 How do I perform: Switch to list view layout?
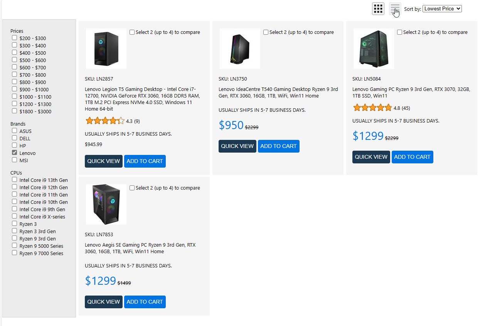tap(395, 8)
